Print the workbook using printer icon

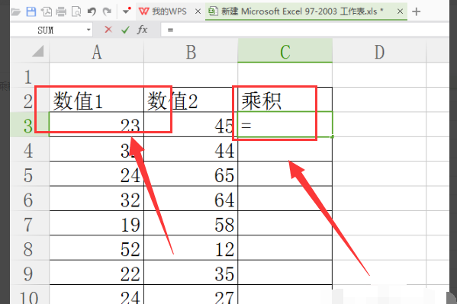pos(61,12)
